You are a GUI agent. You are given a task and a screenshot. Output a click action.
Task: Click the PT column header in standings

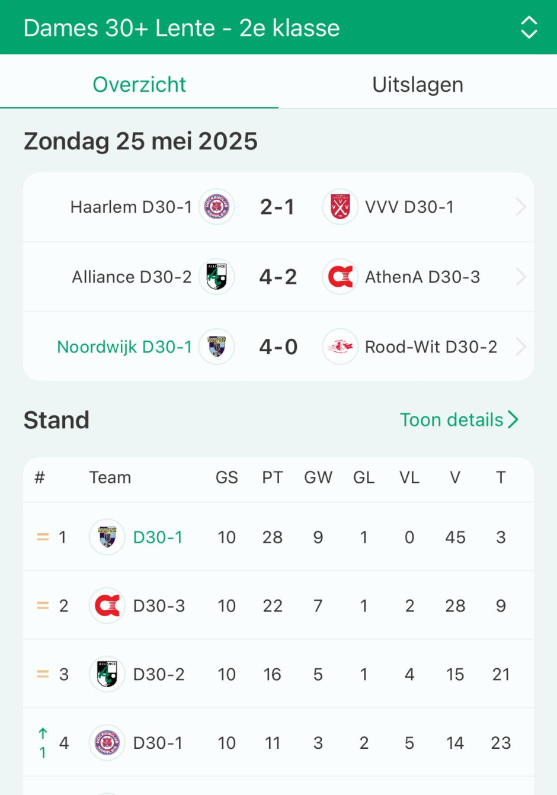tap(273, 477)
